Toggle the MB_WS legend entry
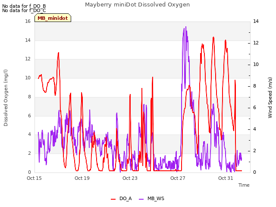Viewport: 276px width, 207px height. 151,198
